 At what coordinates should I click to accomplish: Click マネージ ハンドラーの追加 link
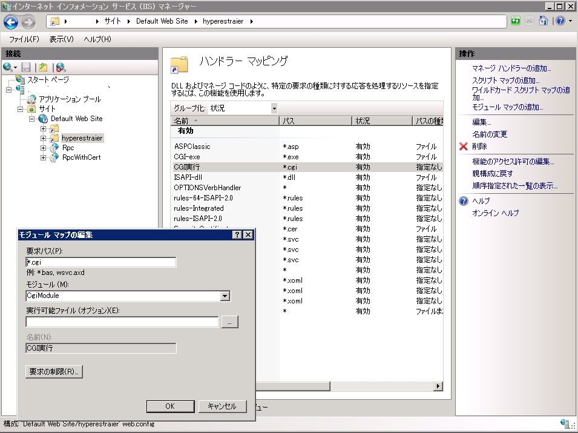[511, 68]
